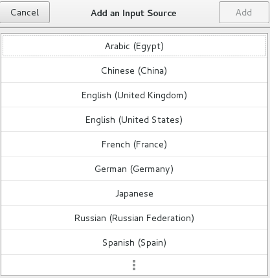Select Arabic (Egypt) input source
Viewport: 270px width, 278px height.
(134, 46)
